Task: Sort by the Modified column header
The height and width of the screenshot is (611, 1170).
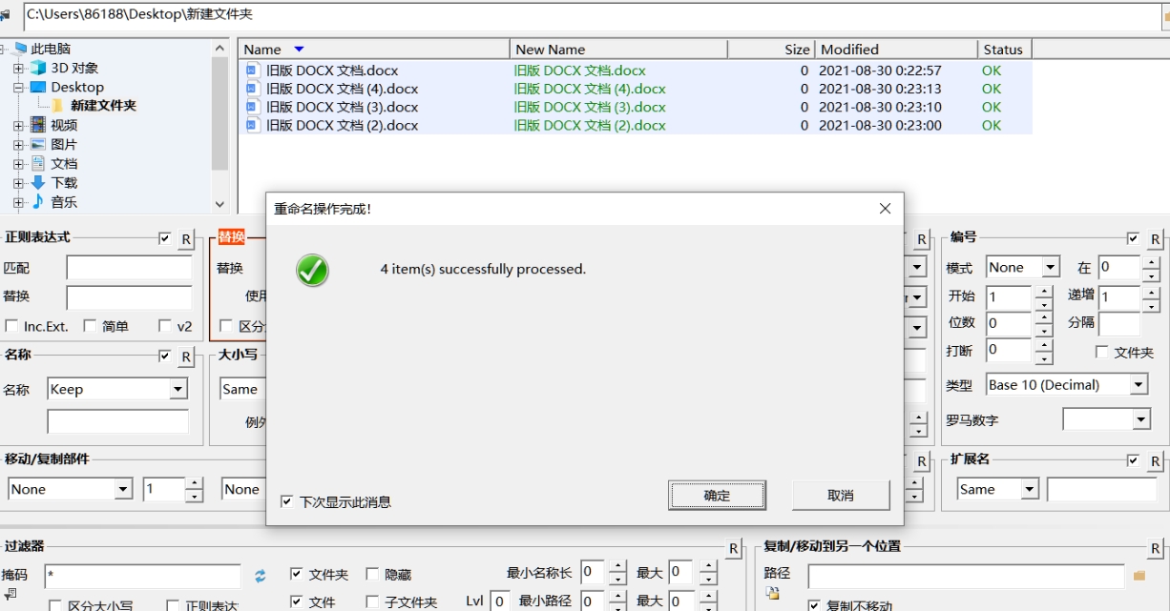Action: pos(896,49)
